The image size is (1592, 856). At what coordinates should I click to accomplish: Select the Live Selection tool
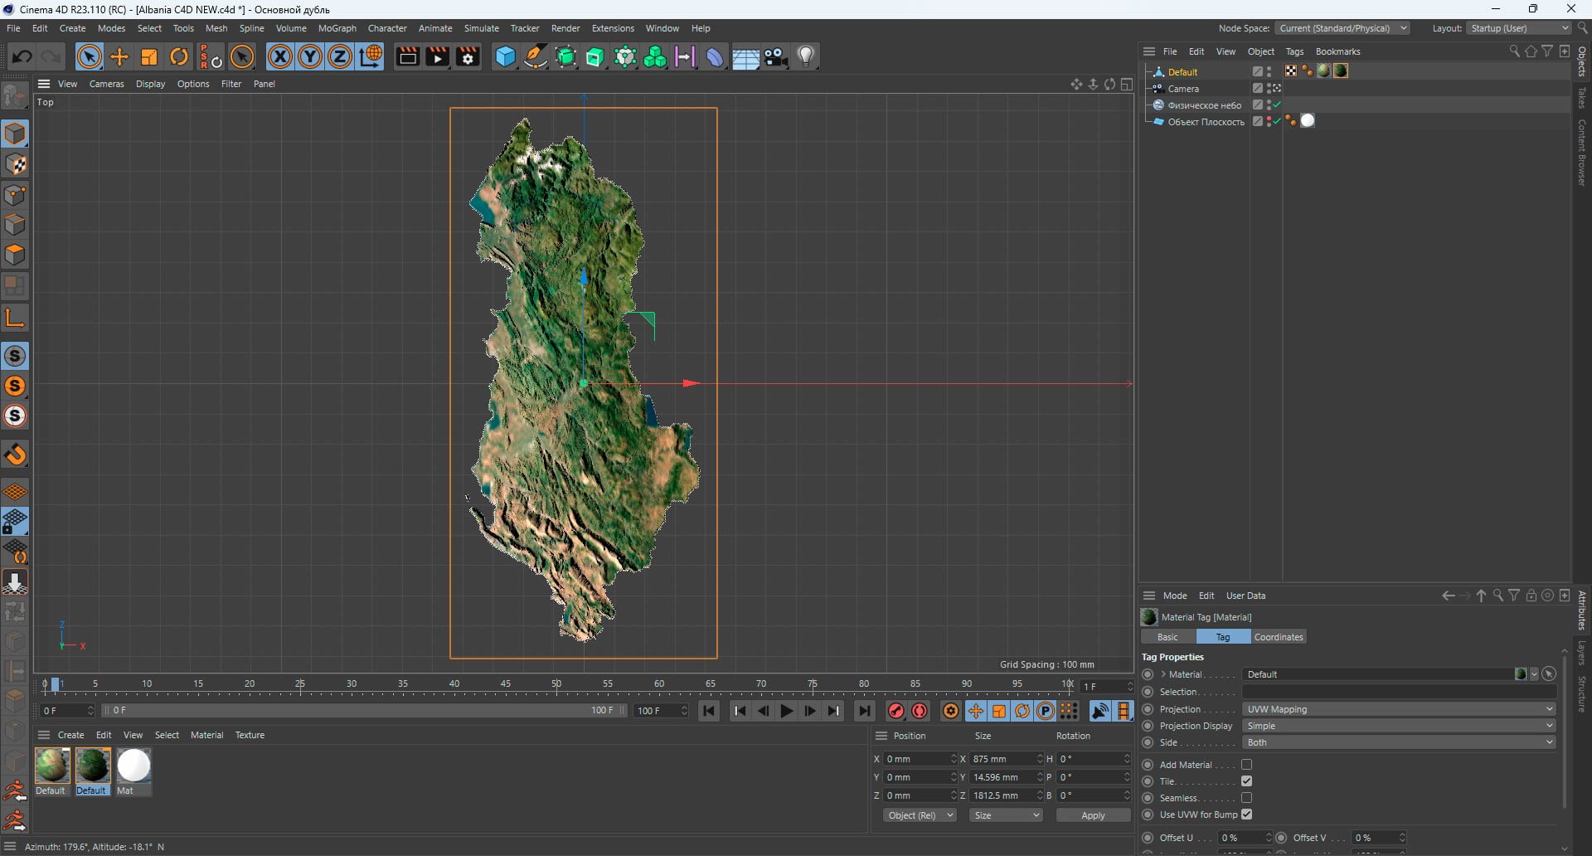[90, 56]
